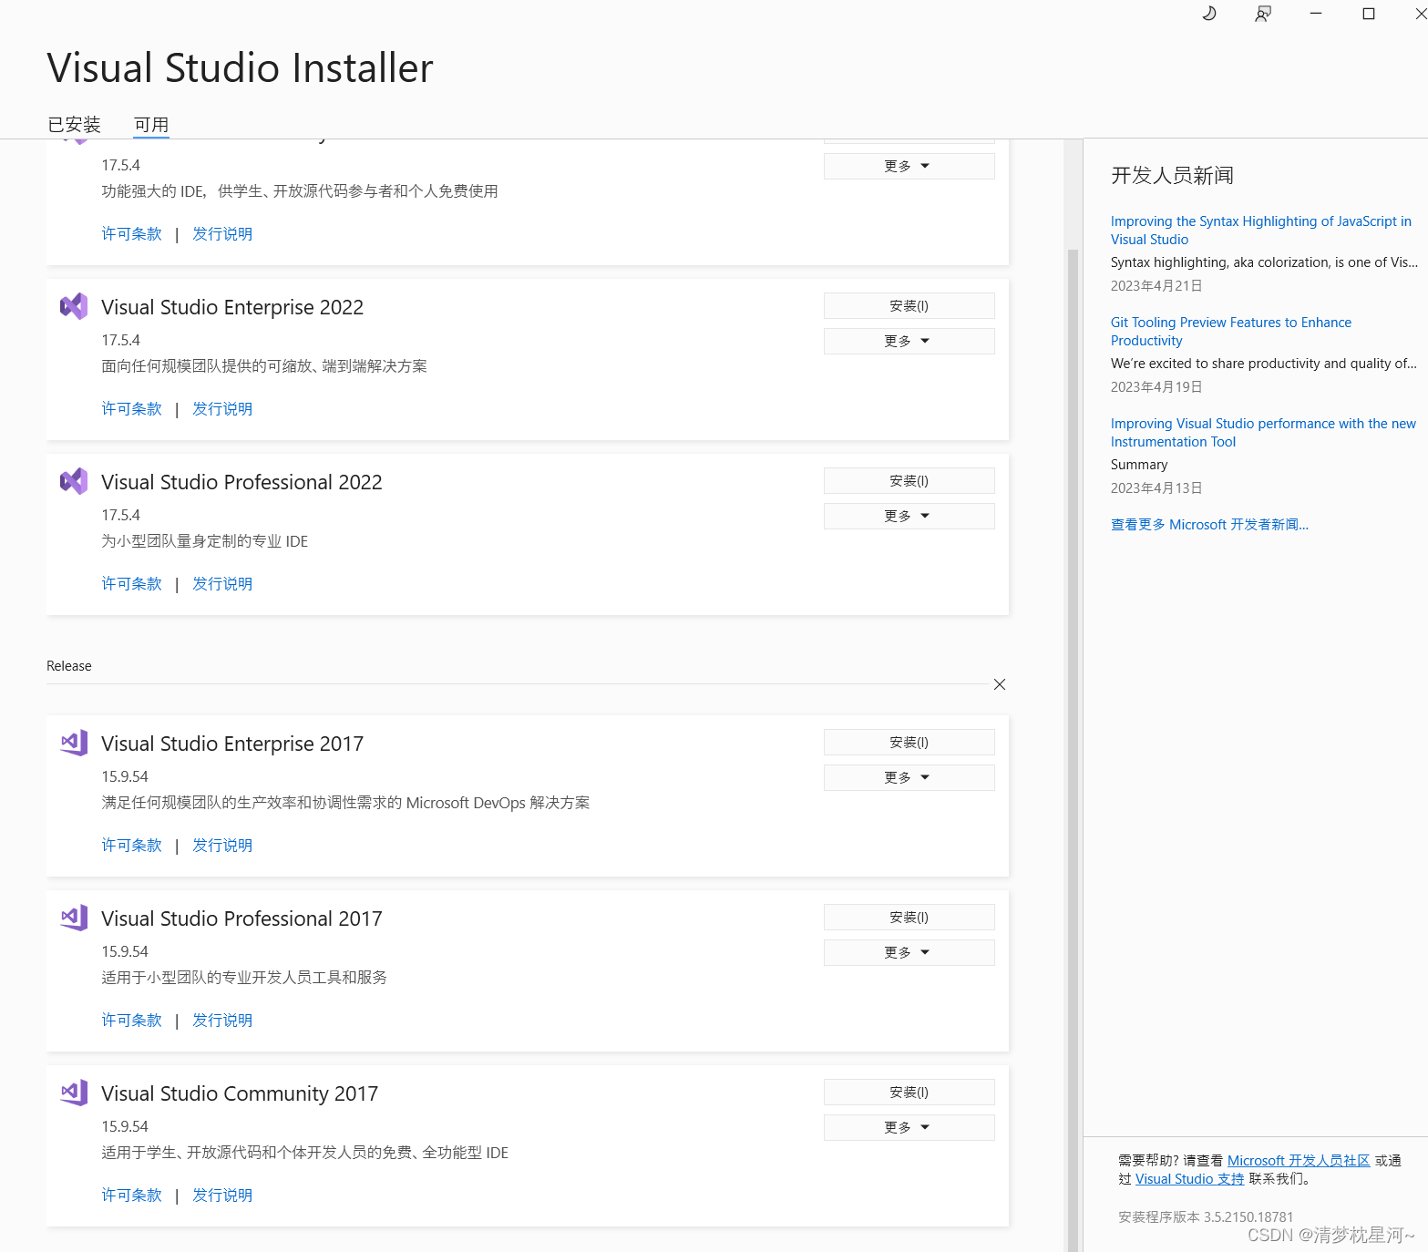
Task: Install Visual Studio Enterprise 2017
Action: coord(909,743)
